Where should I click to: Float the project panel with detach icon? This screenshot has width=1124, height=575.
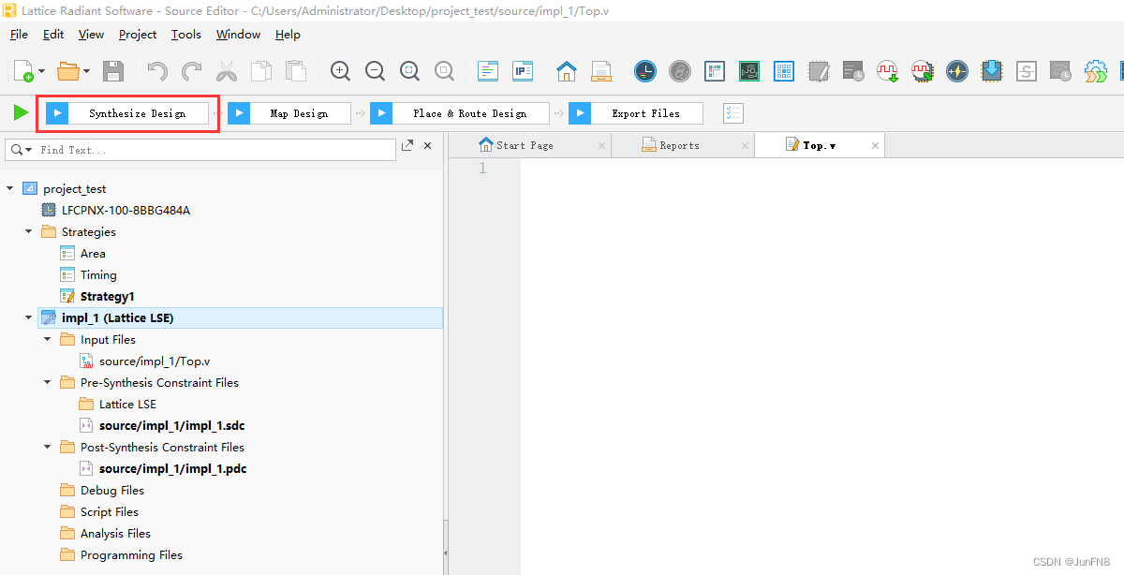click(407, 146)
